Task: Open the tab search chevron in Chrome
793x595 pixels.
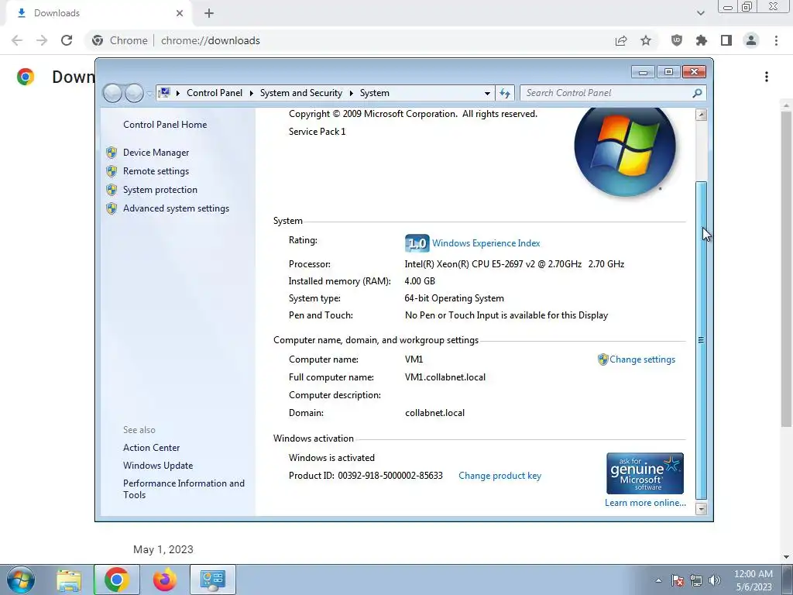Action: [700, 13]
